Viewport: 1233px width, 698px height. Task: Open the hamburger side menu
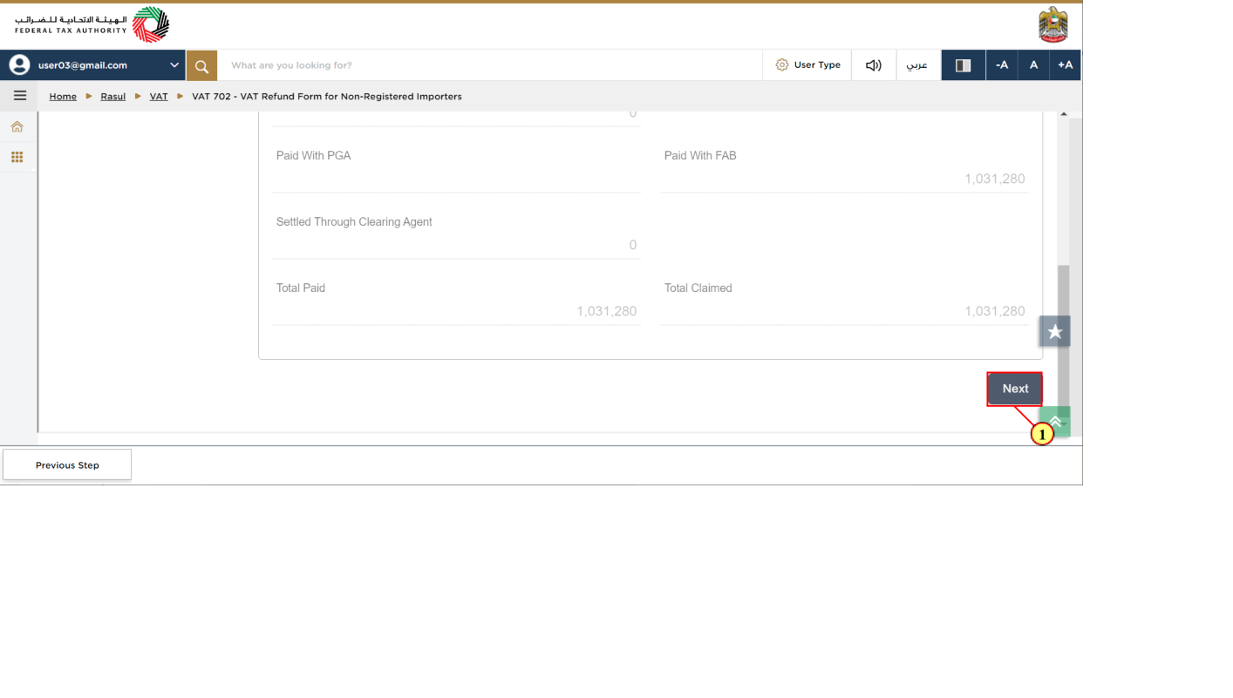point(20,96)
